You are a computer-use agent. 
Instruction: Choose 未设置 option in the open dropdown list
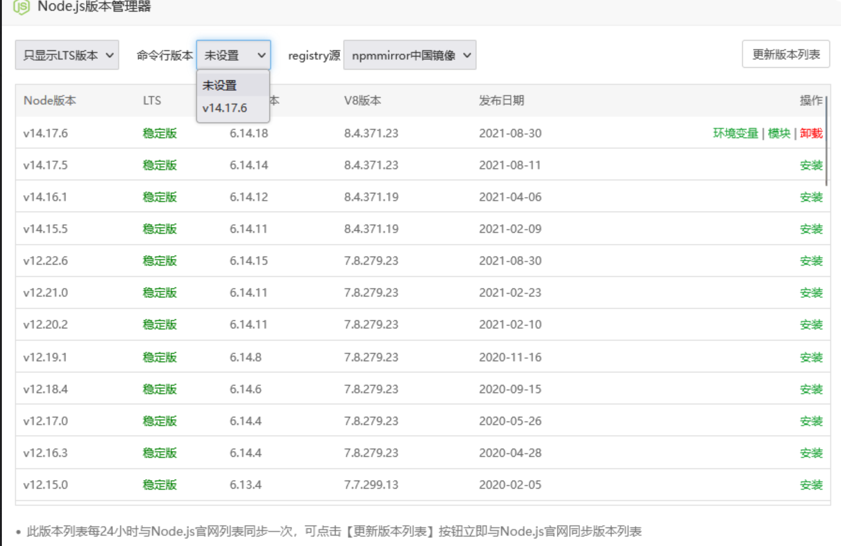pos(233,85)
